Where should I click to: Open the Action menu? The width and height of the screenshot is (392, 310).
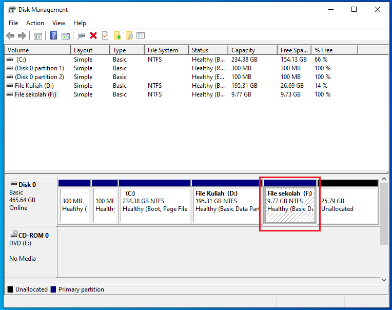coord(35,23)
